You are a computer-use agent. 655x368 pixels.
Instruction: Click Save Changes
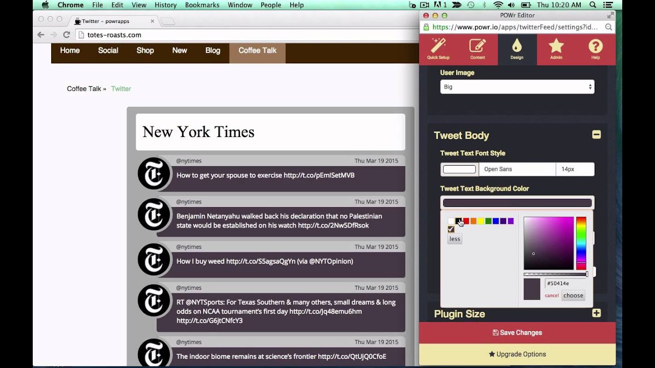click(517, 333)
